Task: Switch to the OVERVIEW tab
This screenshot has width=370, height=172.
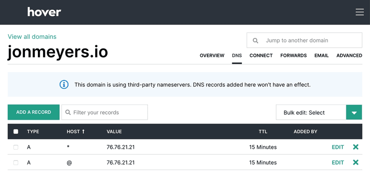Action: coord(212,55)
